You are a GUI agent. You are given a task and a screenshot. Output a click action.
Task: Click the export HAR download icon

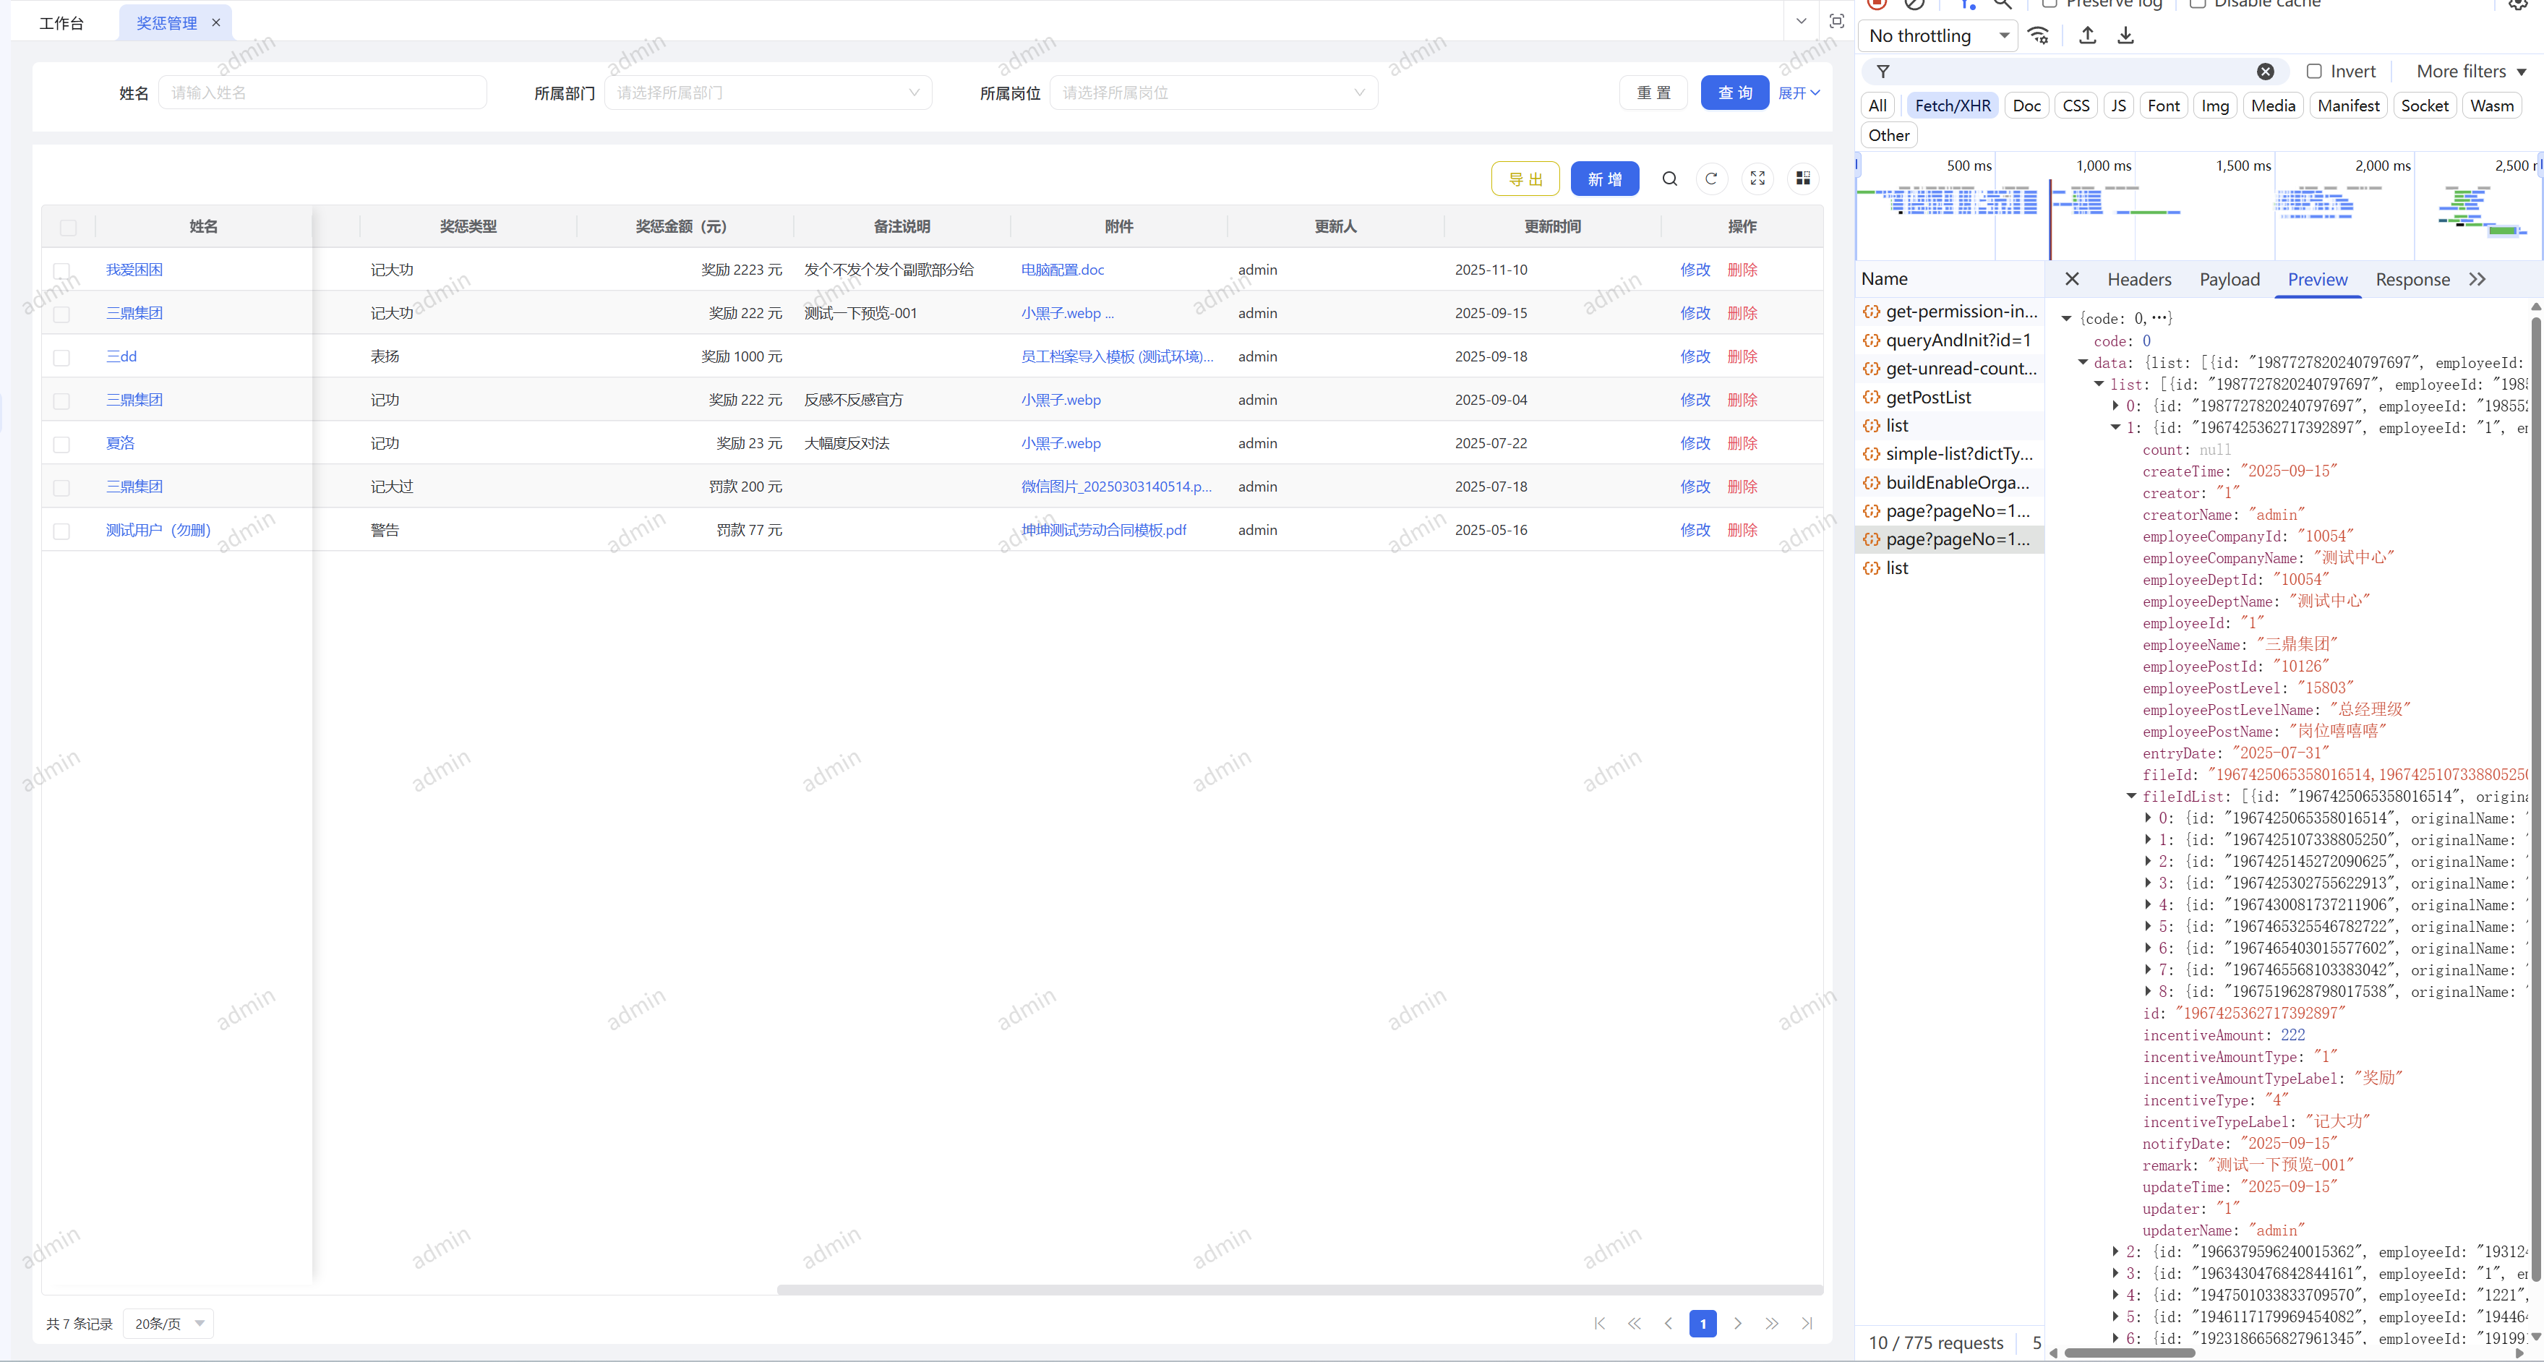[x=2125, y=35]
